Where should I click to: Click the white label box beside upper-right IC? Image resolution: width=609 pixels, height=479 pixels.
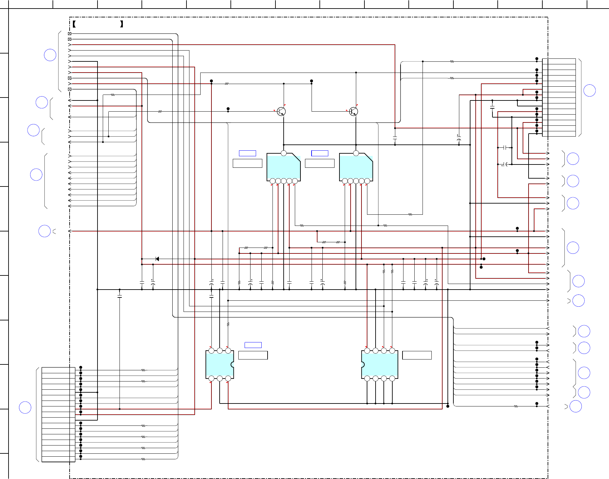click(320, 163)
